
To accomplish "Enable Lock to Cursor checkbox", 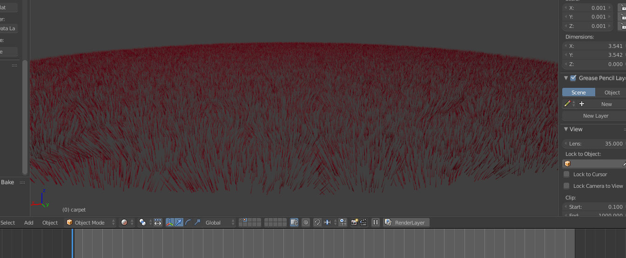I will point(566,174).
